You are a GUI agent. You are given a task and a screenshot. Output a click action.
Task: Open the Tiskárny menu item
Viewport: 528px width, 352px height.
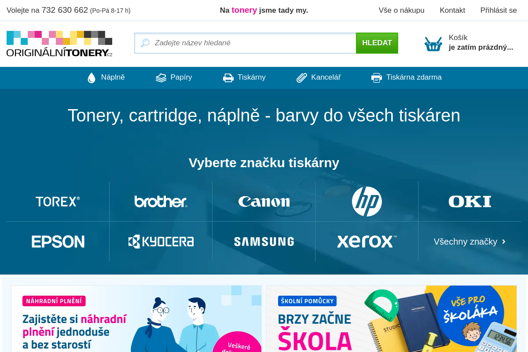click(x=244, y=77)
